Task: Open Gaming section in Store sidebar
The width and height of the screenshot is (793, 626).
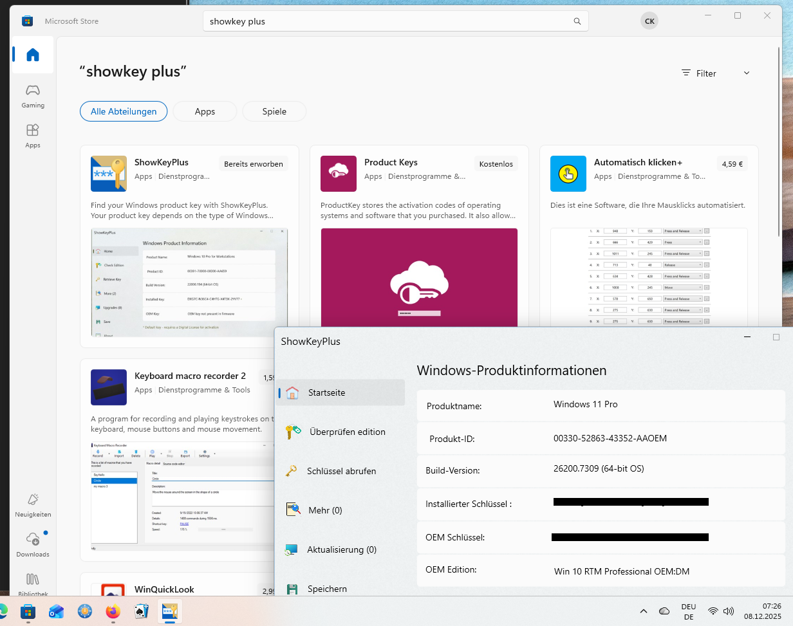Action: pos(33,95)
